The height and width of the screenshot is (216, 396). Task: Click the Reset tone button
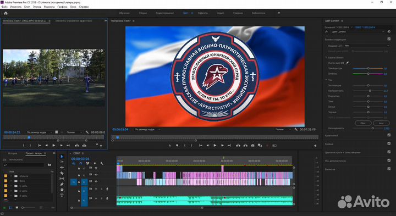pos(363,123)
